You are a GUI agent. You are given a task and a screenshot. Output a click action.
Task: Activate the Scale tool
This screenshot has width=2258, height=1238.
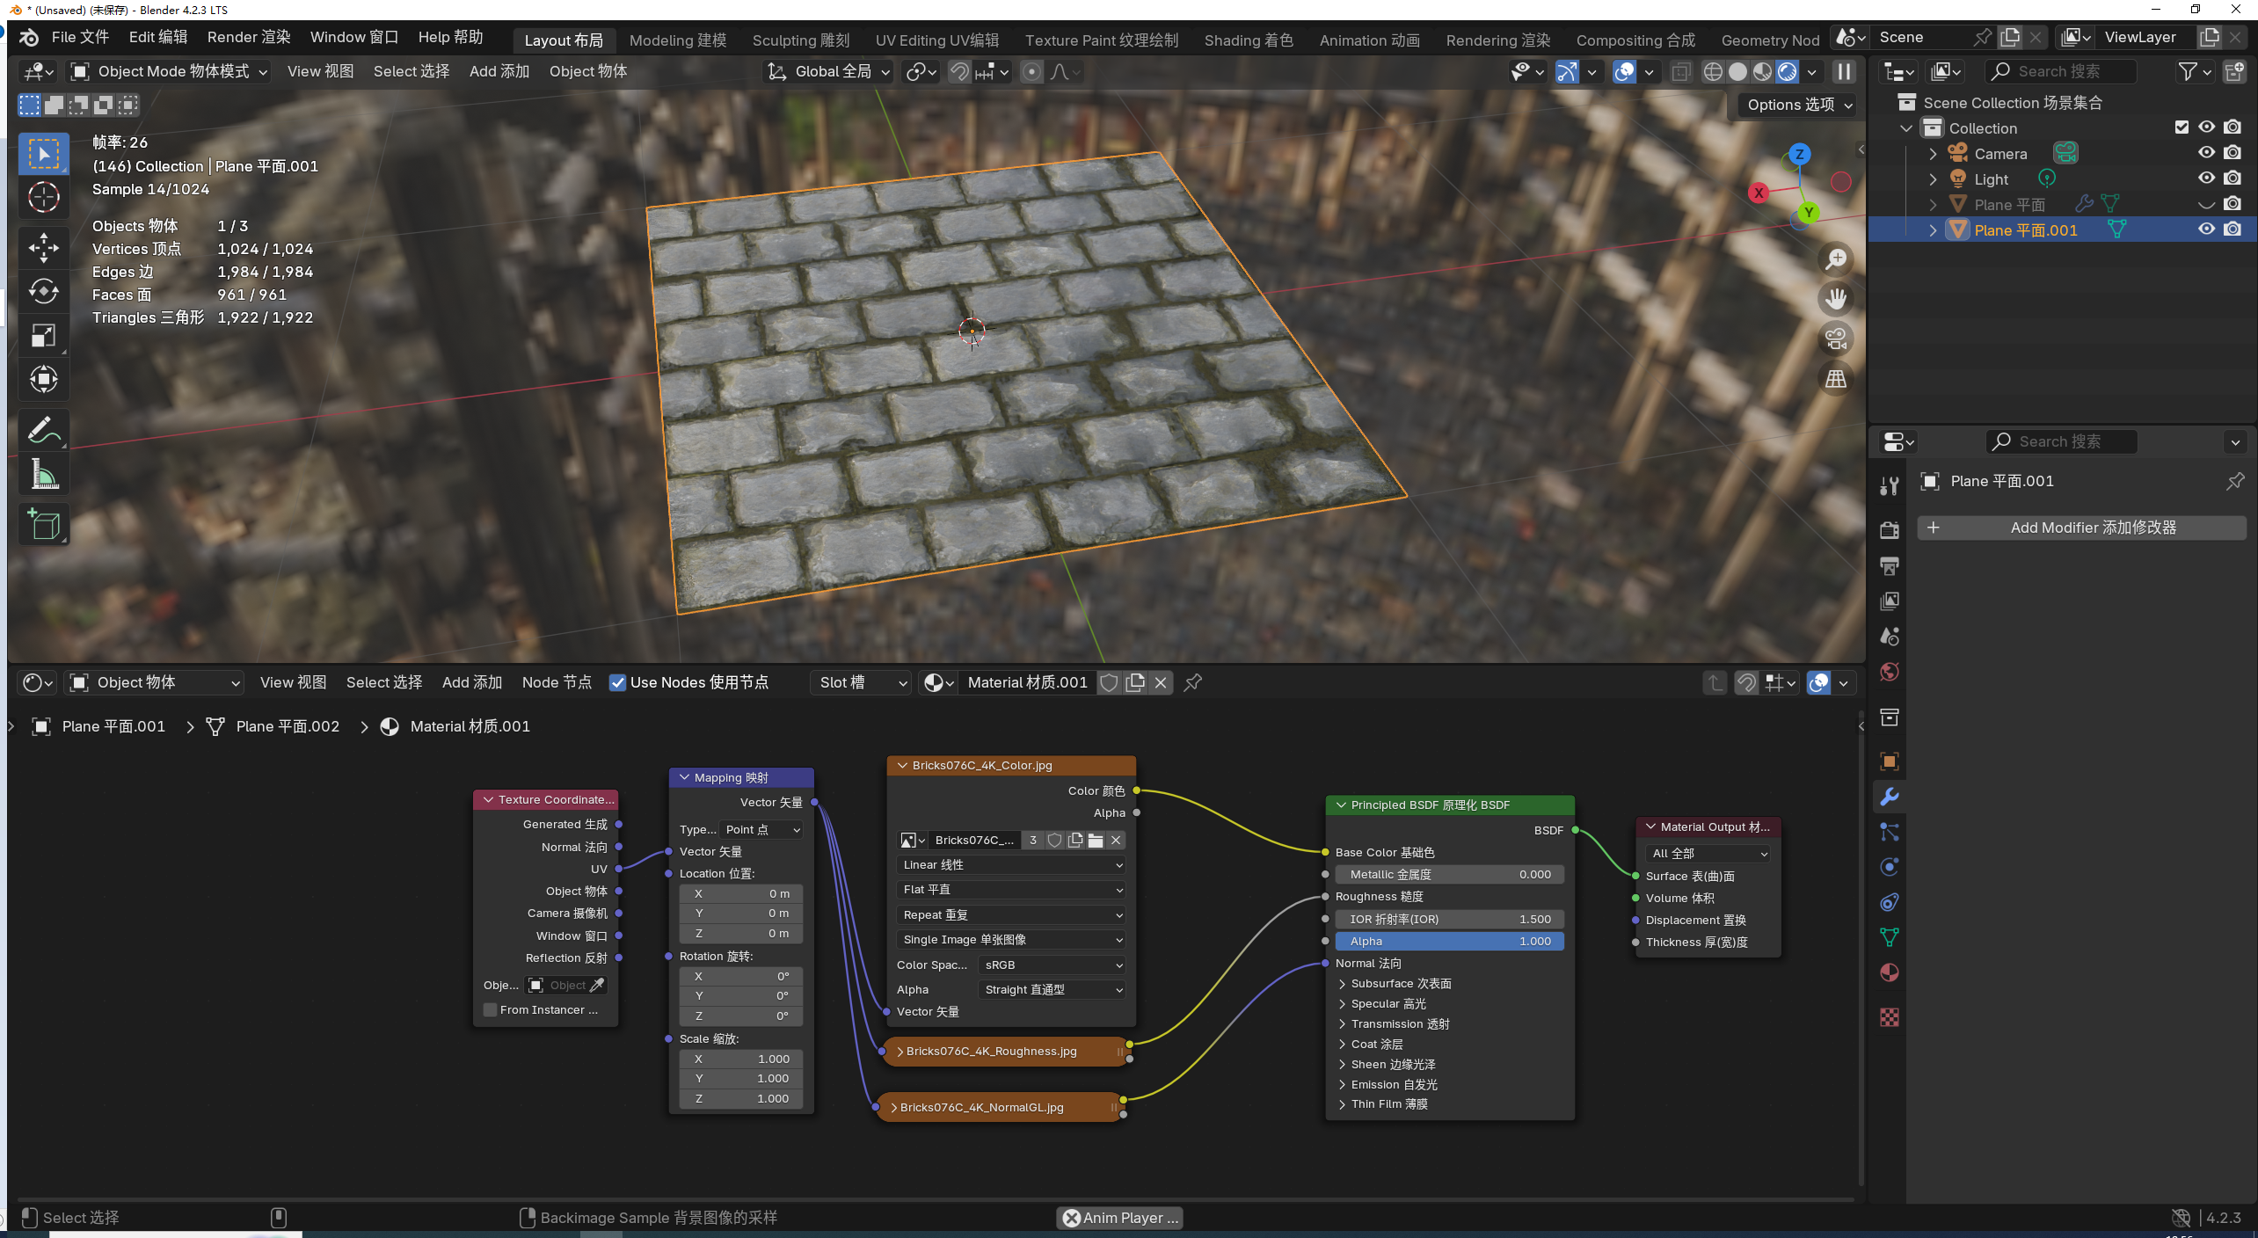[x=43, y=335]
